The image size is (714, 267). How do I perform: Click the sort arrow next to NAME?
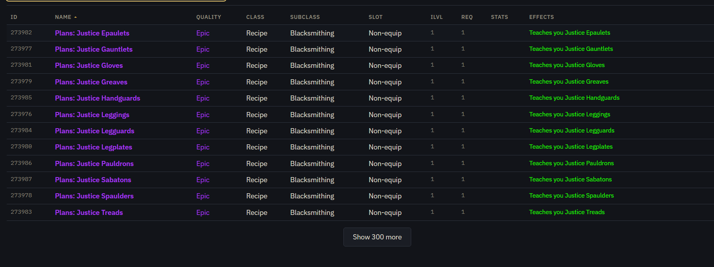pos(75,17)
